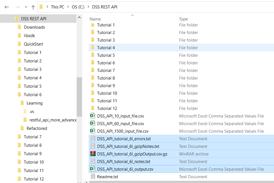This screenshot has height=183, width=274.
Task: Open Downloads folder in navigation tree
Action: [35, 27]
